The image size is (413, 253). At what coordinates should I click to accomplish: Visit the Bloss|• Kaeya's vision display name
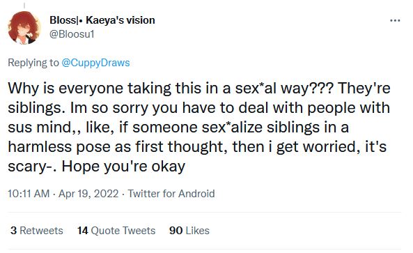click(x=102, y=20)
